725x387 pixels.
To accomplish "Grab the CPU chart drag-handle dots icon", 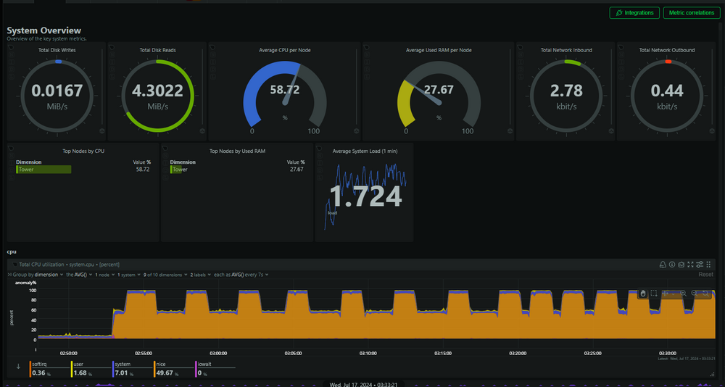I will [x=708, y=265].
